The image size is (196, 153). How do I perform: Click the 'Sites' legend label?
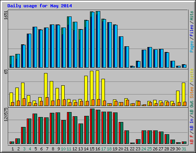191,93
